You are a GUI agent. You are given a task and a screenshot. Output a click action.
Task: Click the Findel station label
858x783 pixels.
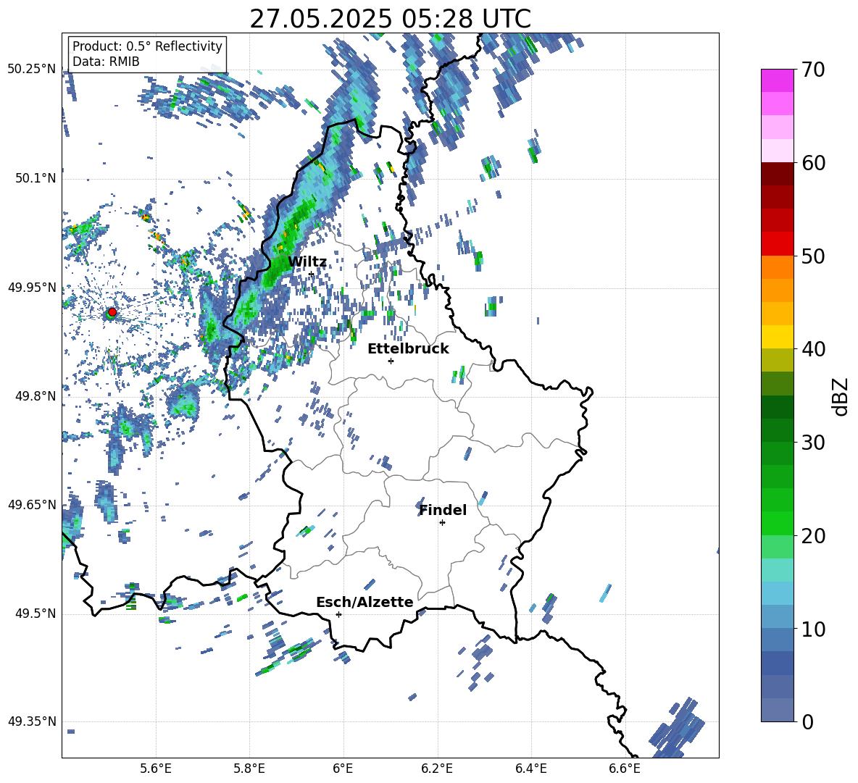click(443, 510)
